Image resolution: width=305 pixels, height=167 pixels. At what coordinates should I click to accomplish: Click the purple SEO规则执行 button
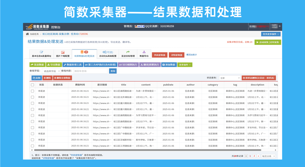click(128, 65)
